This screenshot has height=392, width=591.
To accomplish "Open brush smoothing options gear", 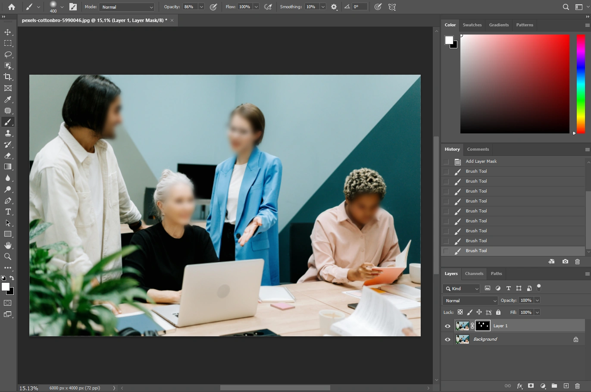I will point(334,7).
